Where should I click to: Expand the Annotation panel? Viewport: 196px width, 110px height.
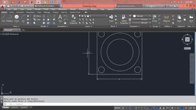point(62,26)
